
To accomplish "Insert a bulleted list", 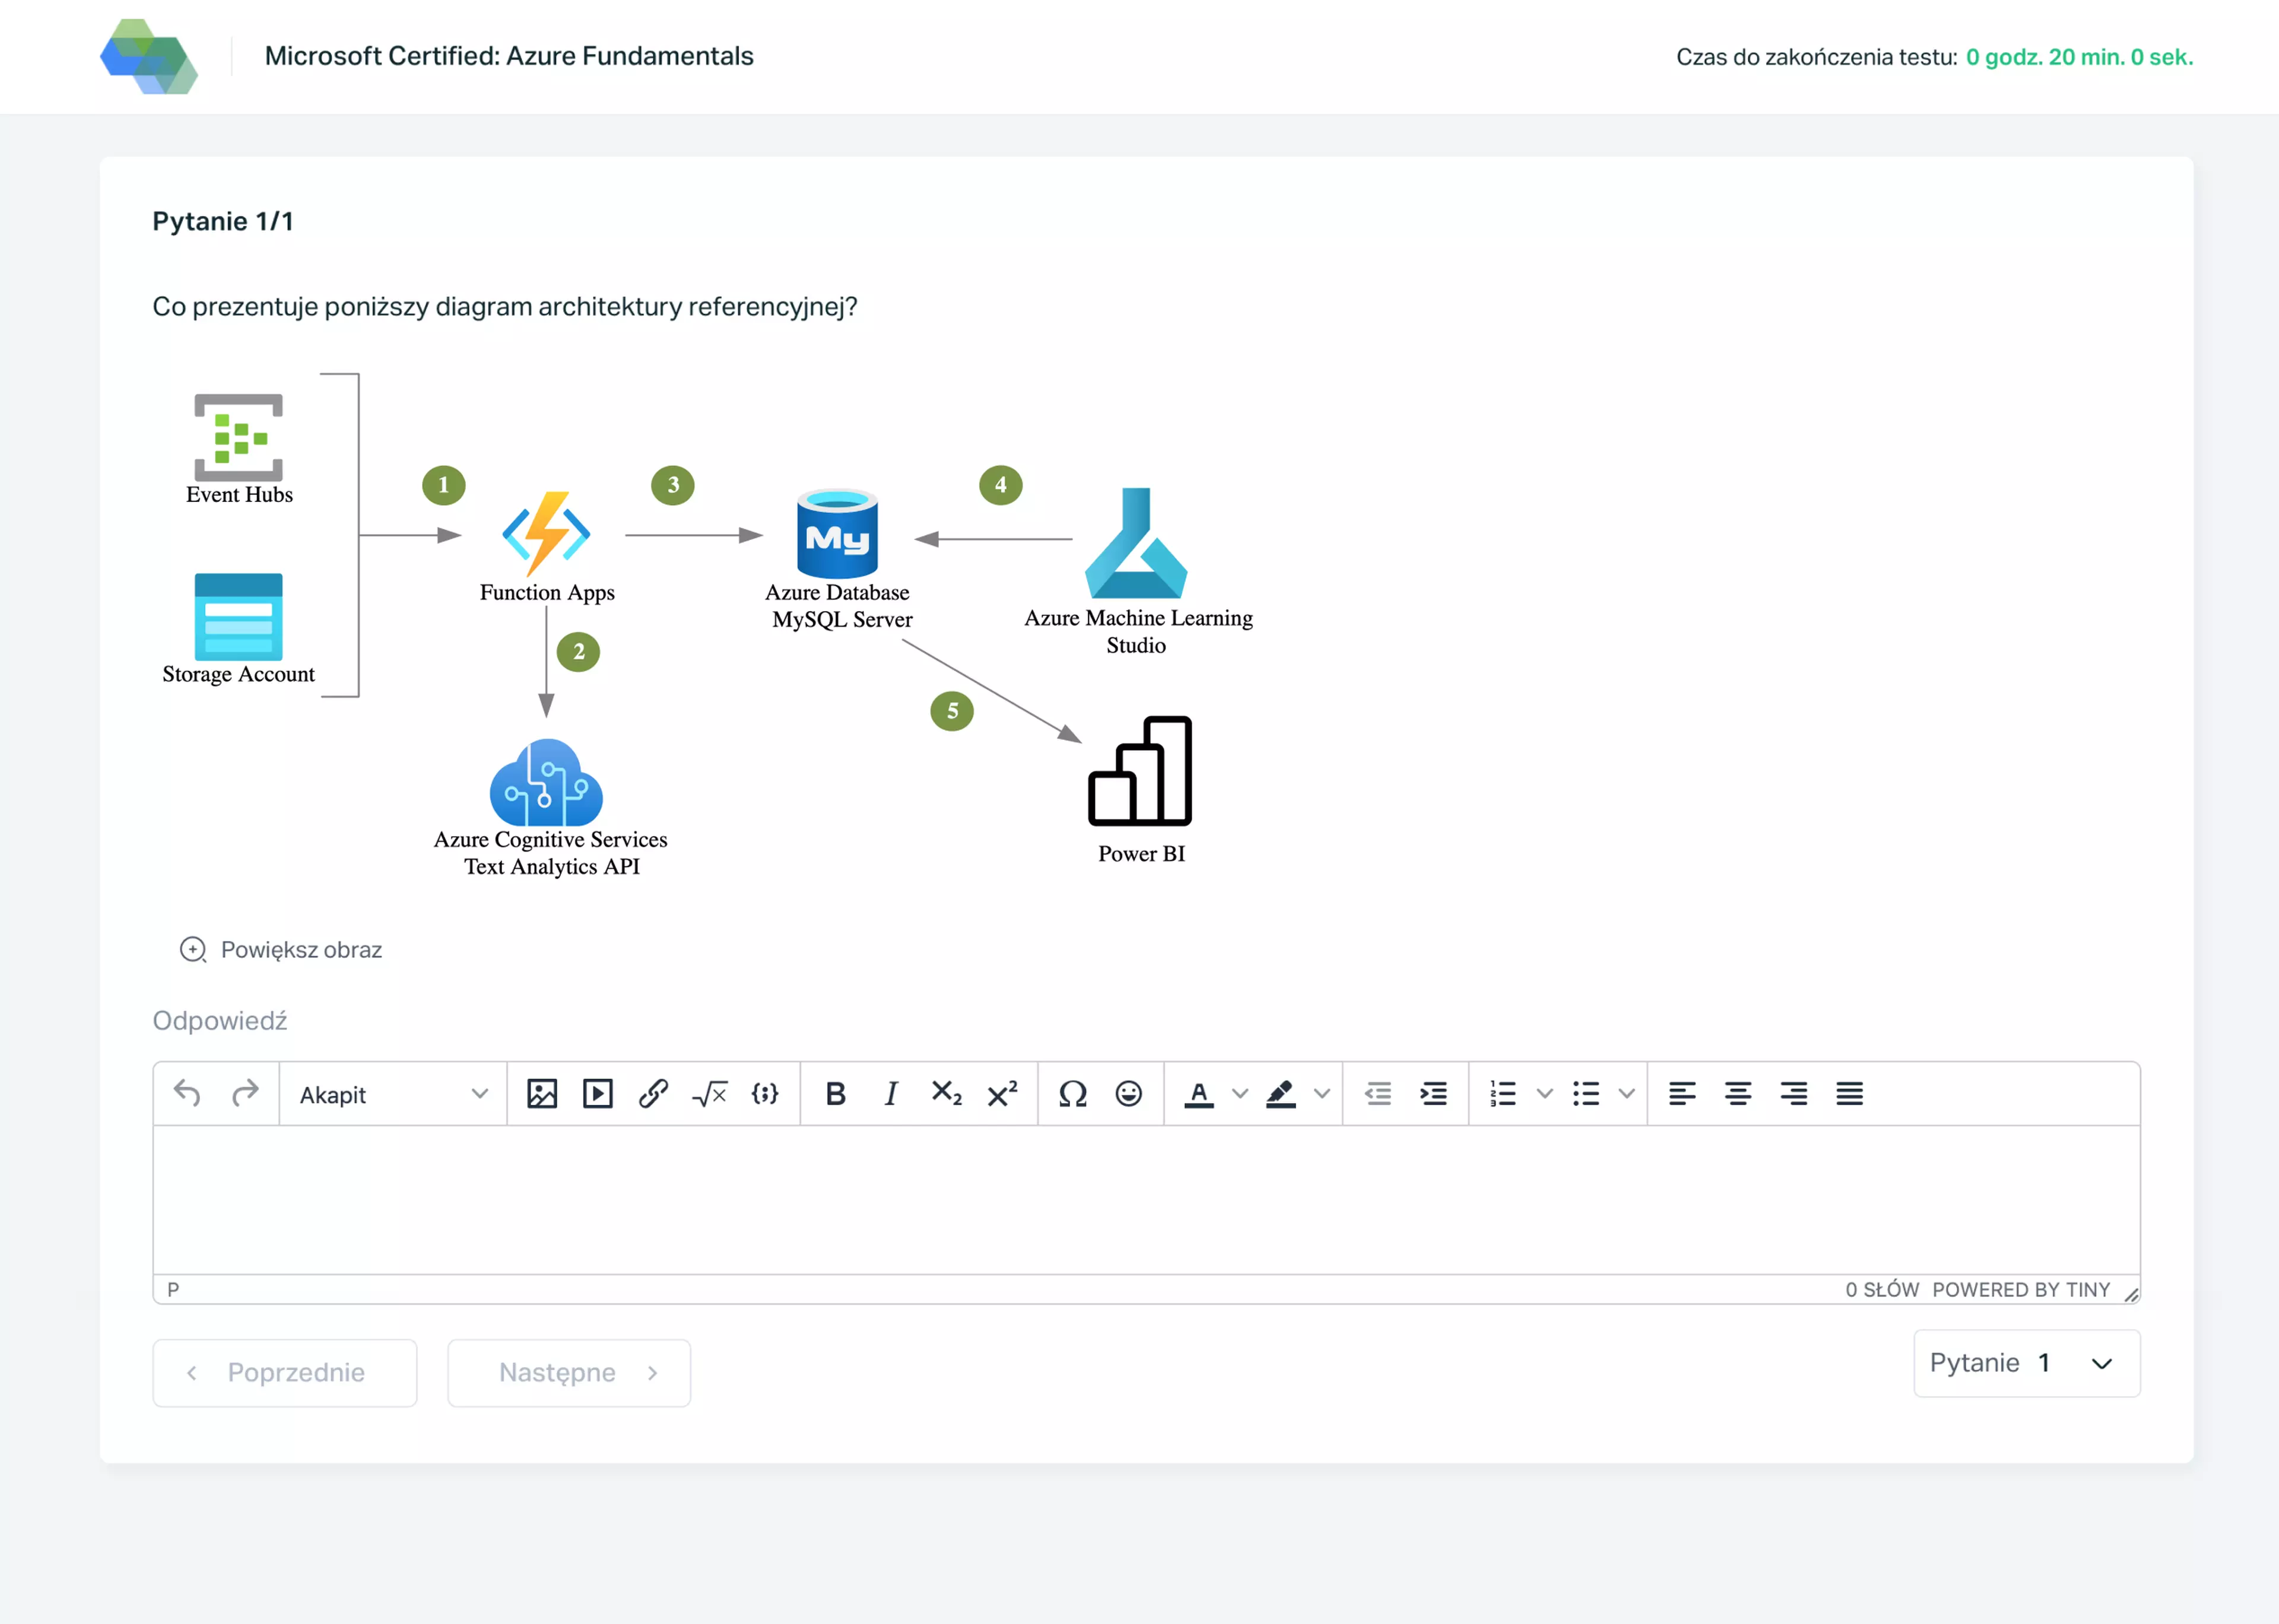I will pyautogui.click(x=1586, y=1094).
